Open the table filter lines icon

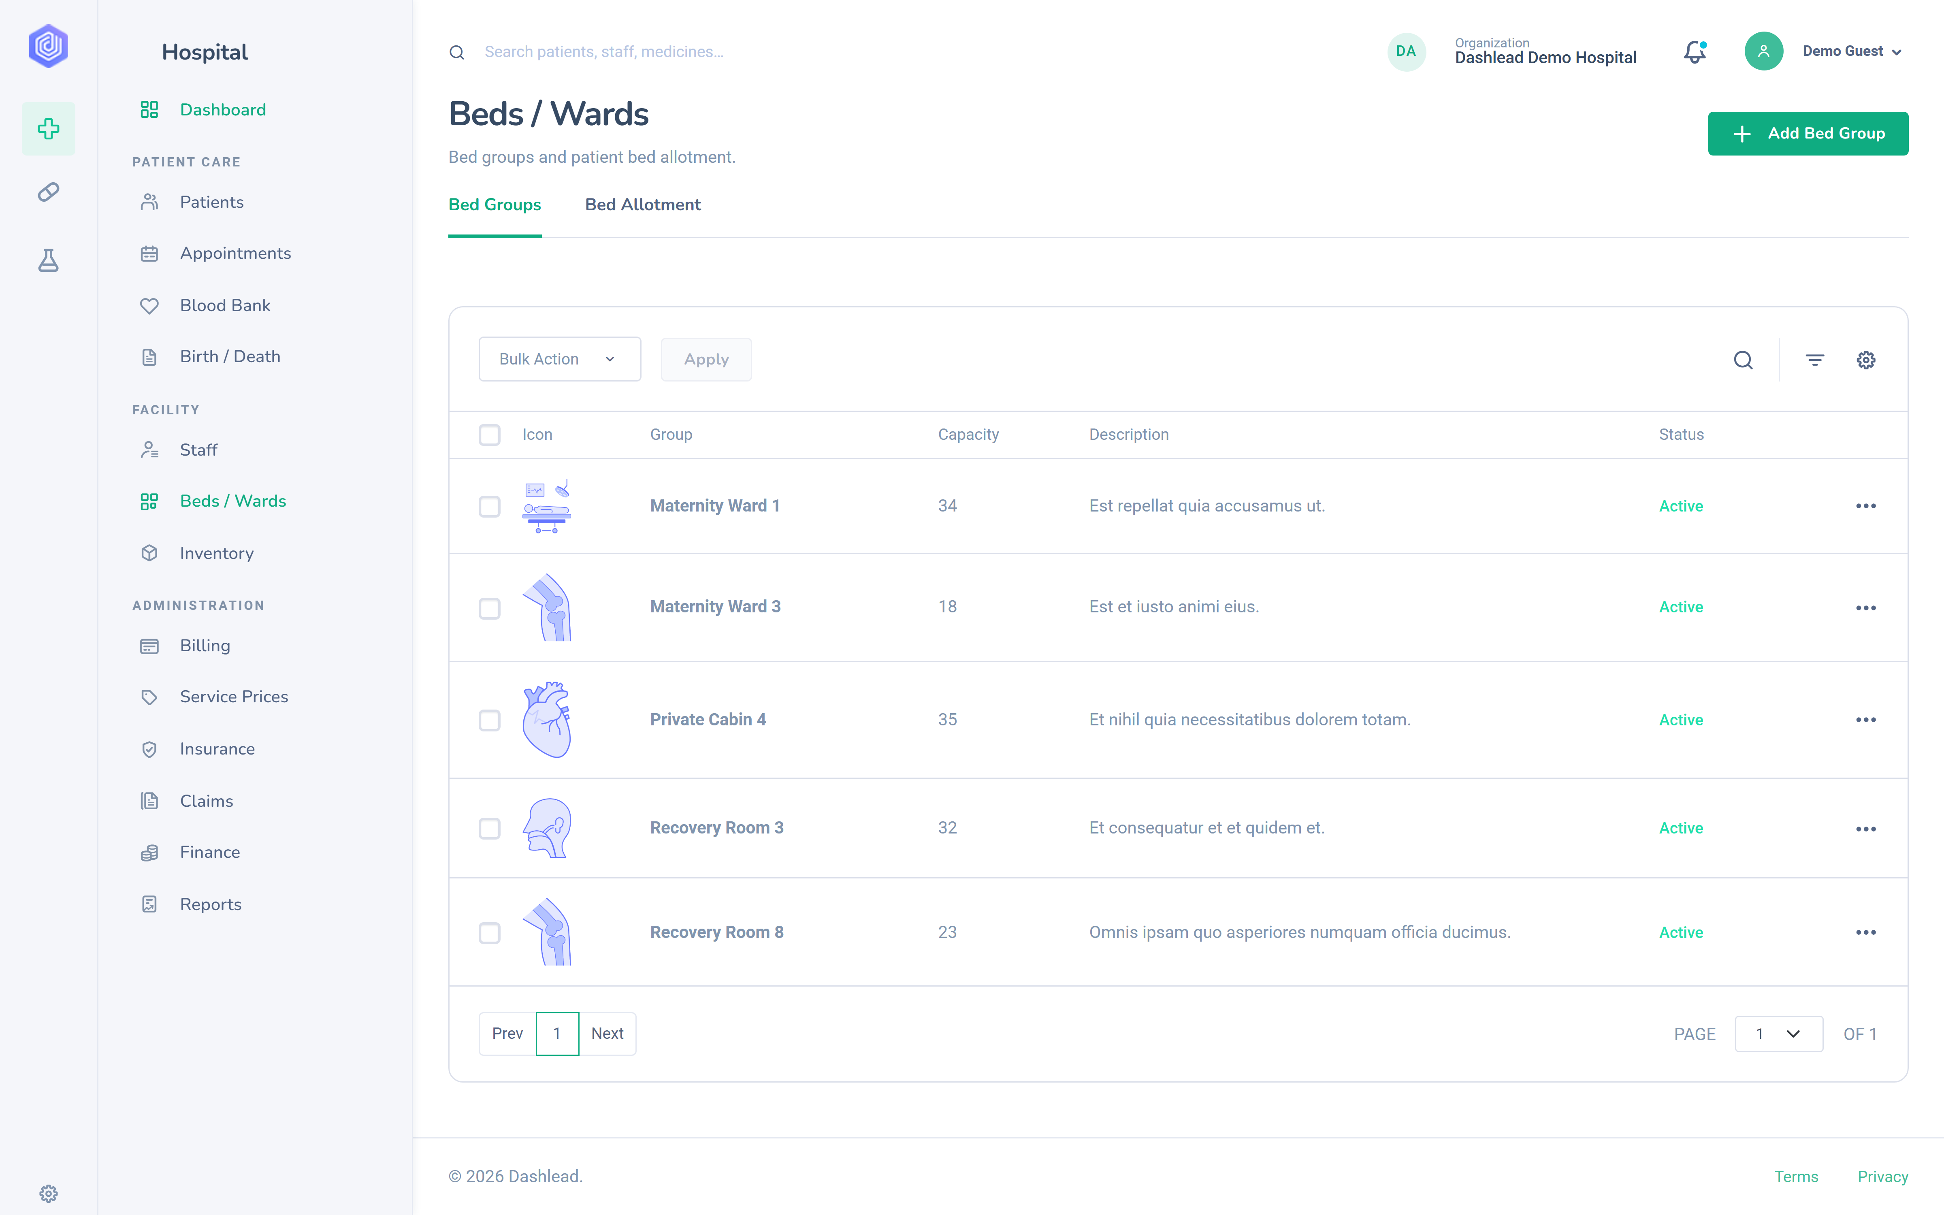tap(1815, 360)
